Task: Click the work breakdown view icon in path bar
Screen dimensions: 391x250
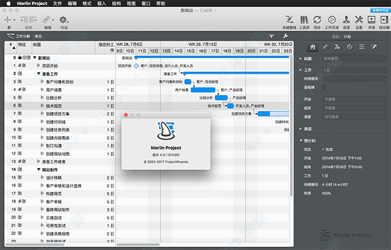Action: click(10, 36)
